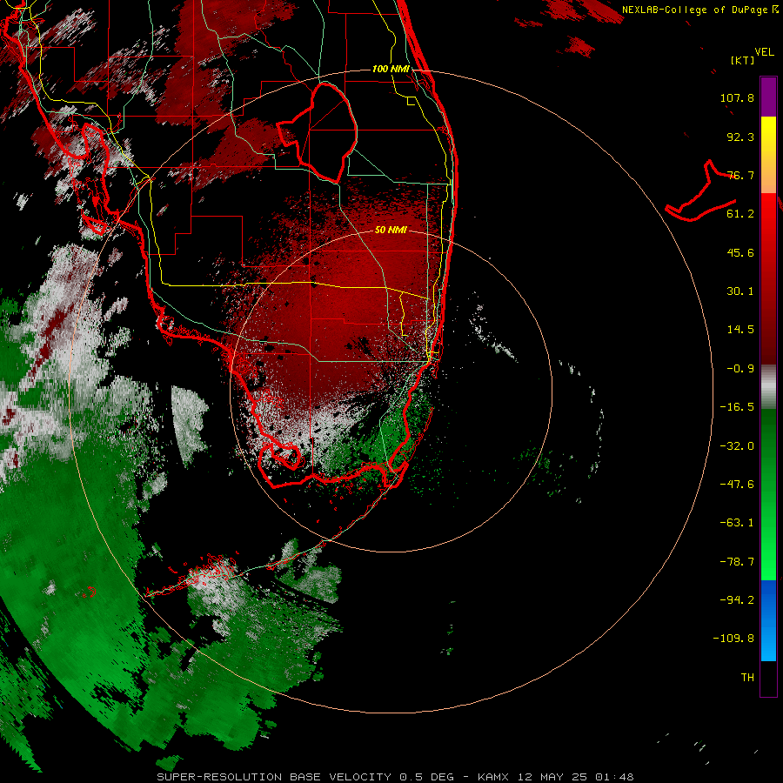Select the 14.5 legend value
The width and height of the screenshot is (783, 783).
pyautogui.click(x=740, y=330)
